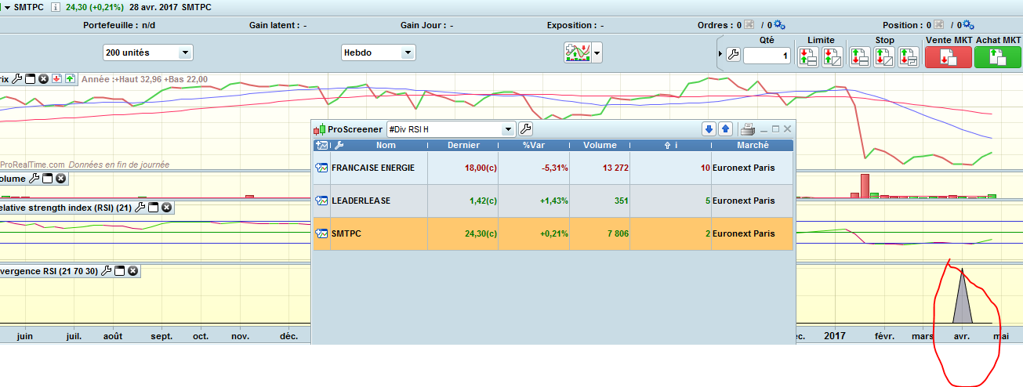This screenshot has width=1023, height=387.
Task: Close the Divergence RSI panel
Action: [133, 271]
